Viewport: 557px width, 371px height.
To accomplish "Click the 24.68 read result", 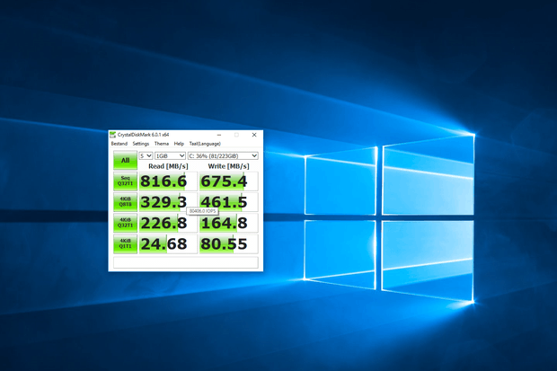I will tap(168, 244).
